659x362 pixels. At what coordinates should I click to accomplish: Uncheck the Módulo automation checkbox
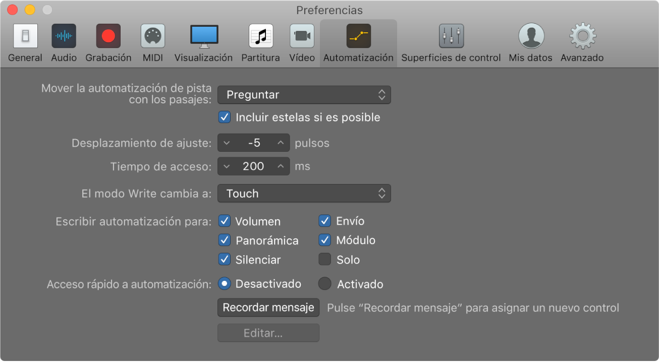[x=325, y=240]
